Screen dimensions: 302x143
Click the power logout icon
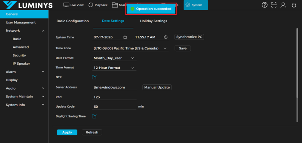click(294, 5)
